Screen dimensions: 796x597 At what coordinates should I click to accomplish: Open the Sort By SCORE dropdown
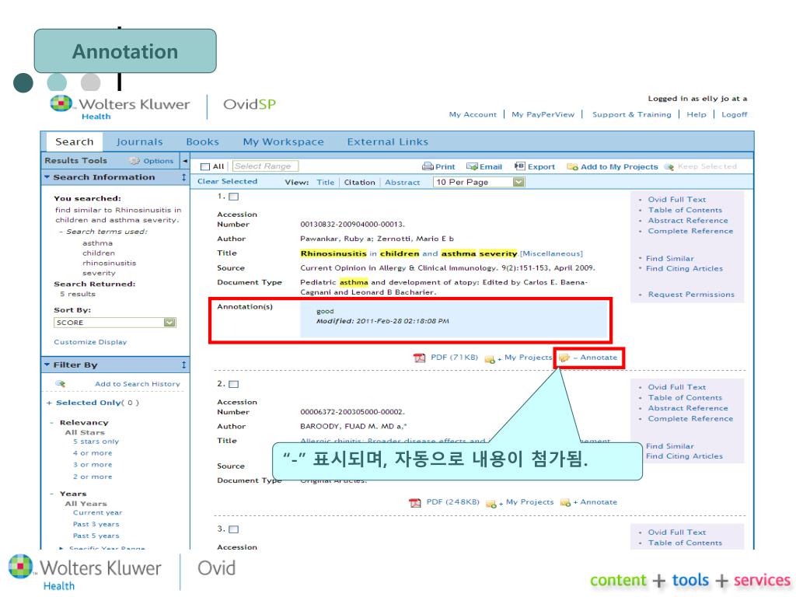click(115, 323)
